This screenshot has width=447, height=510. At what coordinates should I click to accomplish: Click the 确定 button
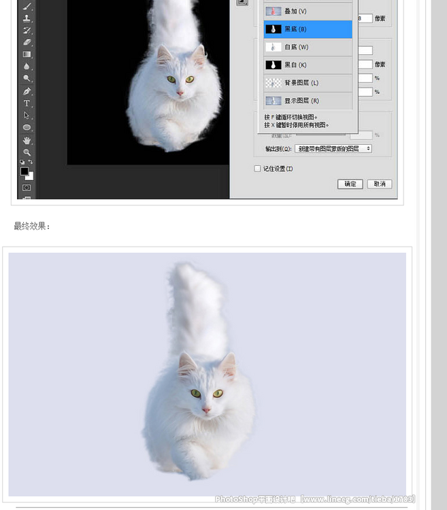tap(350, 184)
